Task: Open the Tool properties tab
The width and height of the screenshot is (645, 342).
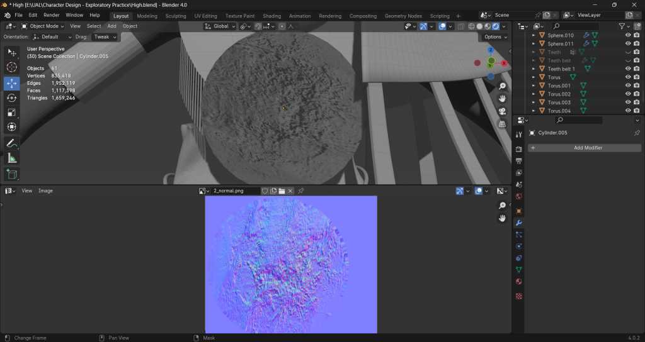Action: pyautogui.click(x=519, y=135)
